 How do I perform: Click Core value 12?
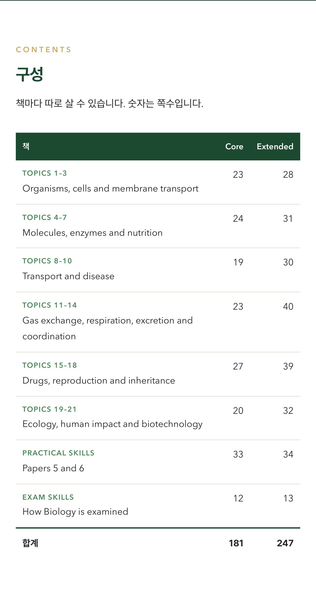pos(238,498)
